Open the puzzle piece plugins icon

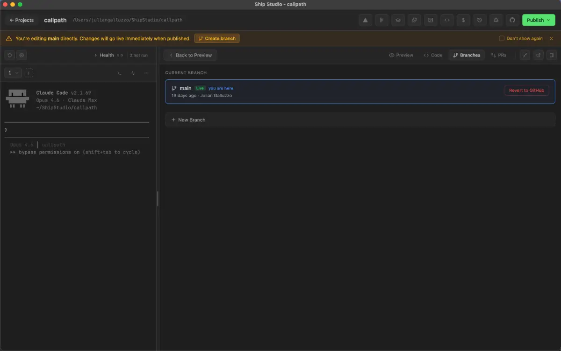tap(414, 20)
